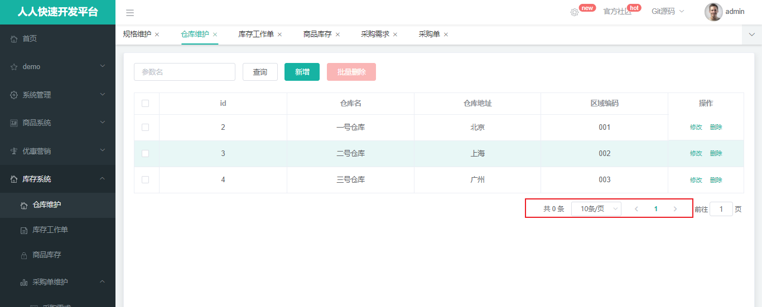The width and height of the screenshot is (762, 307).
Task: Close the 采购单 tab
Action: click(446, 35)
